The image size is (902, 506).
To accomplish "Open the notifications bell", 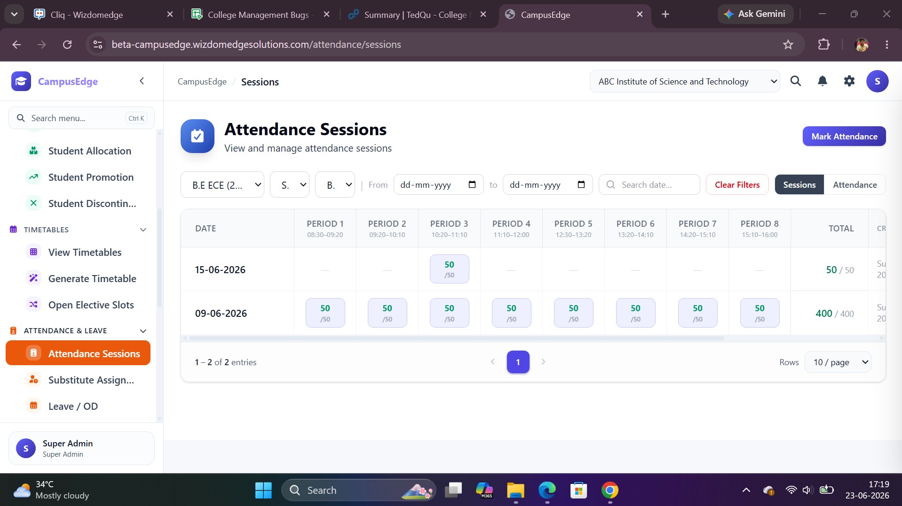I will click(822, 81).
